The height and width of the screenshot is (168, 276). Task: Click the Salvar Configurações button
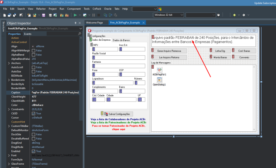(x=117, y=114)
